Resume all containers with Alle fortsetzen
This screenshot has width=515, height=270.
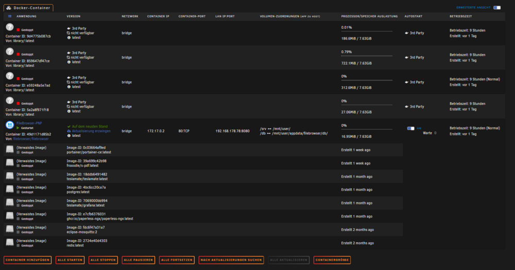tap(177, 260)
